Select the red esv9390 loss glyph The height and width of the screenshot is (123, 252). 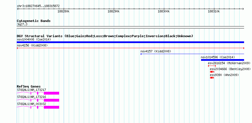[x=212, y=78]
